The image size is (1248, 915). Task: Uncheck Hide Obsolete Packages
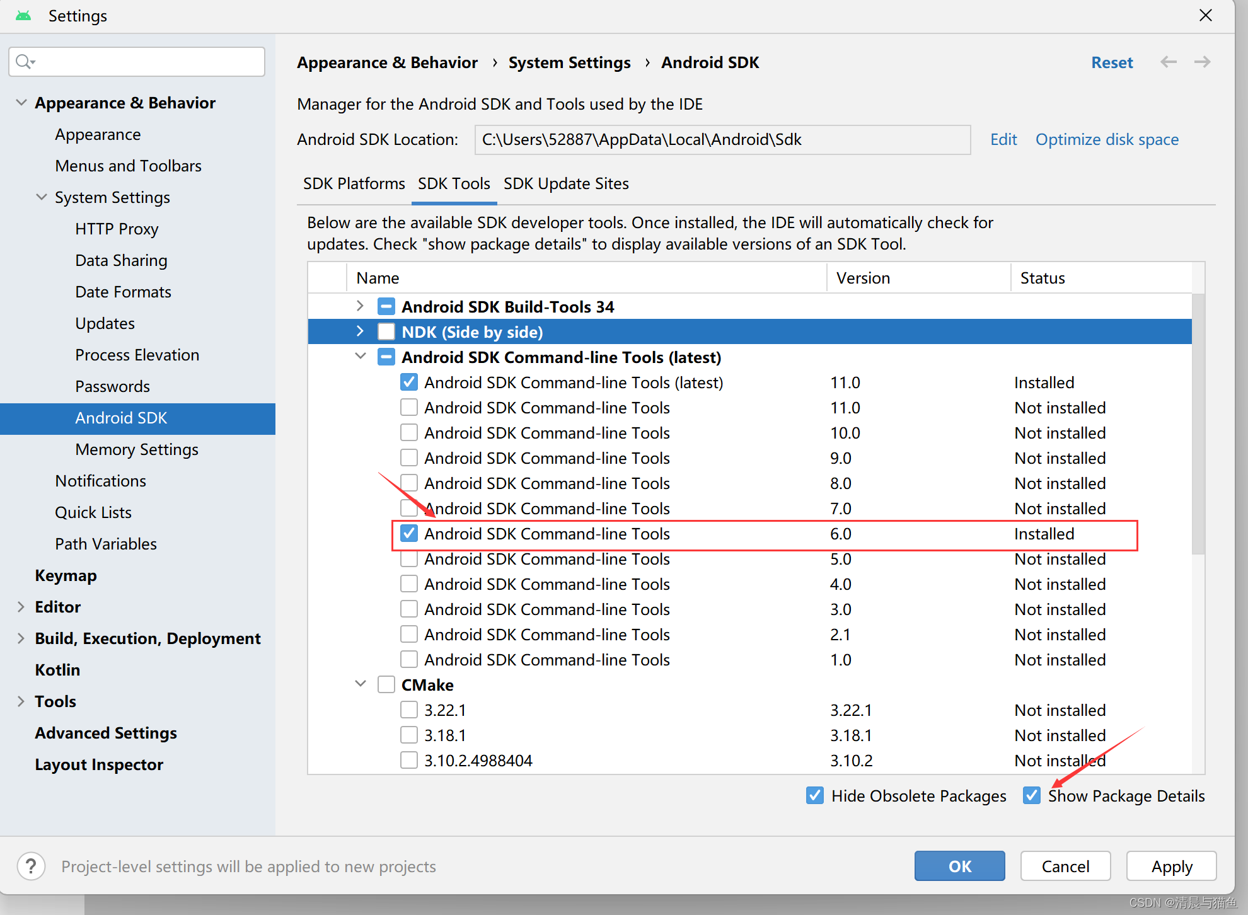click(x=814, y=795)
